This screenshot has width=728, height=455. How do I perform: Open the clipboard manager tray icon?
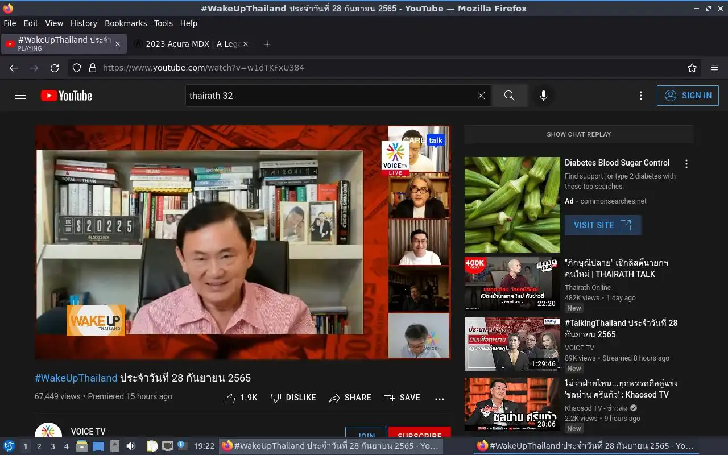click(151, 446)
